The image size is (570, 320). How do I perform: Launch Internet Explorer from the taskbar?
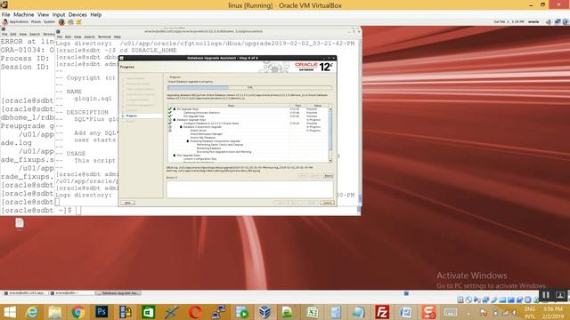(32, 312)
